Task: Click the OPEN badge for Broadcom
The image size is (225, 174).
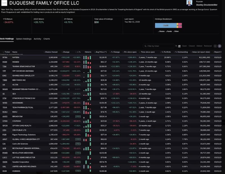Action: 78,116
